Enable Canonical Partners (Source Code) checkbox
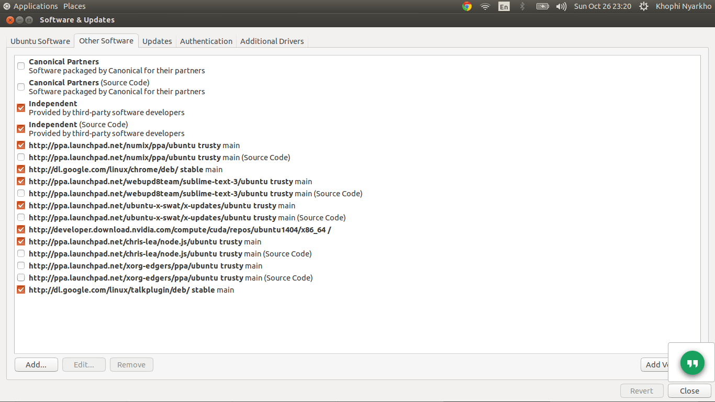The image size is (715, 402). click(x=21, y=87)
